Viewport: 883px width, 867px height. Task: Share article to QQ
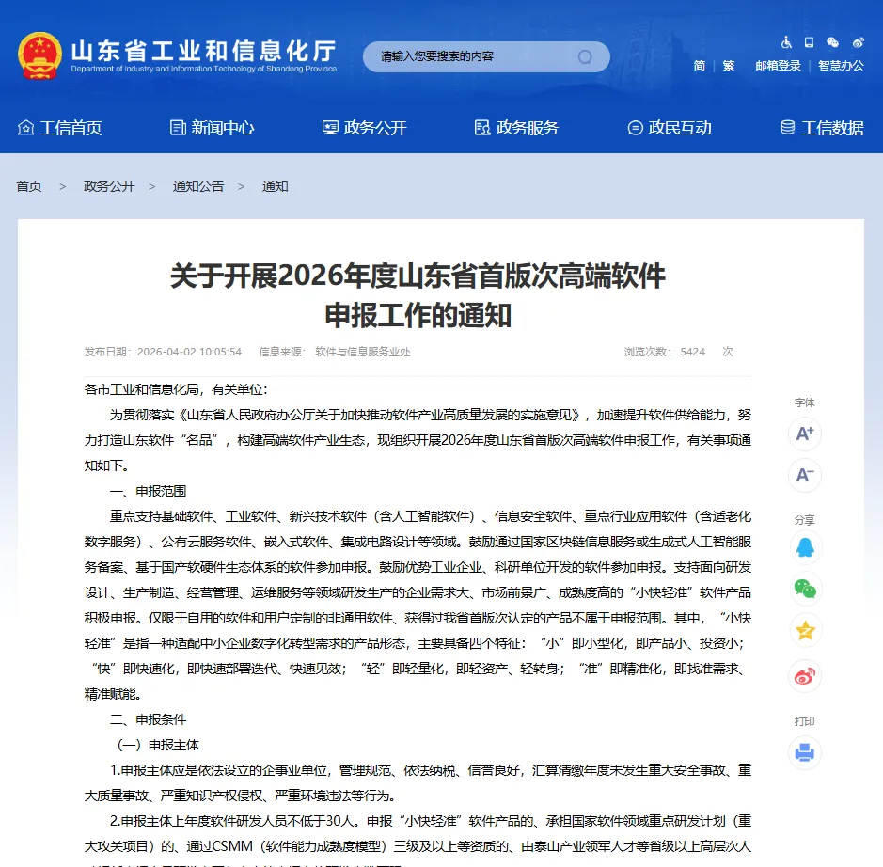(805, 547)
